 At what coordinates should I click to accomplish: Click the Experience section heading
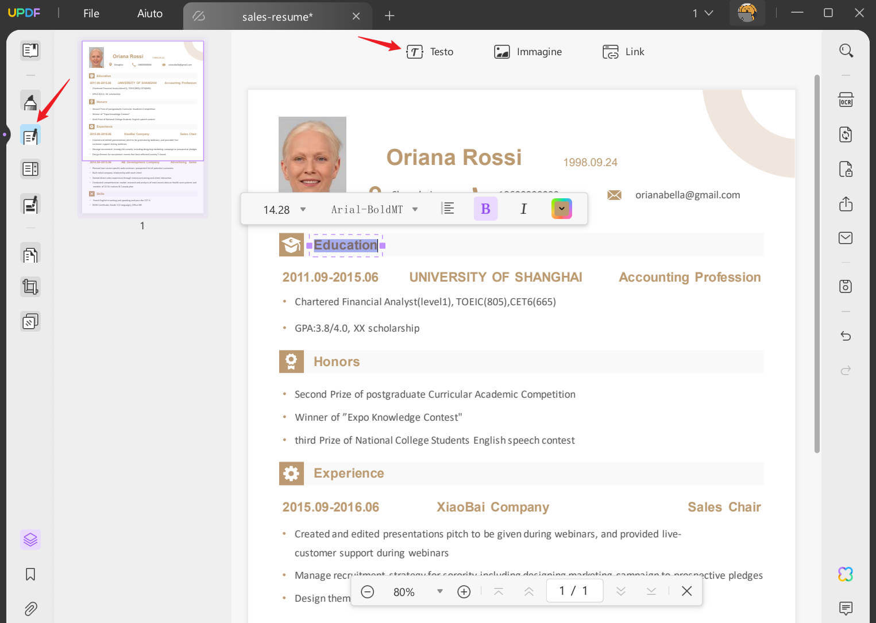(349, 473)
